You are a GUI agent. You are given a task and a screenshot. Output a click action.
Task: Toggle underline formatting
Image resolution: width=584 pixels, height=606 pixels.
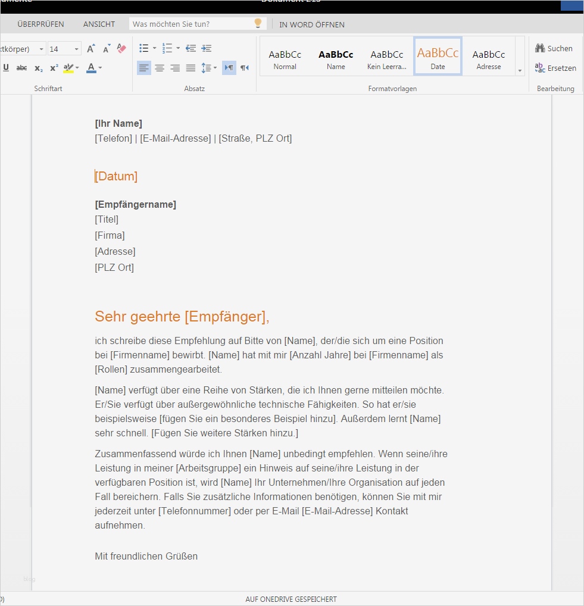(6, 68)
